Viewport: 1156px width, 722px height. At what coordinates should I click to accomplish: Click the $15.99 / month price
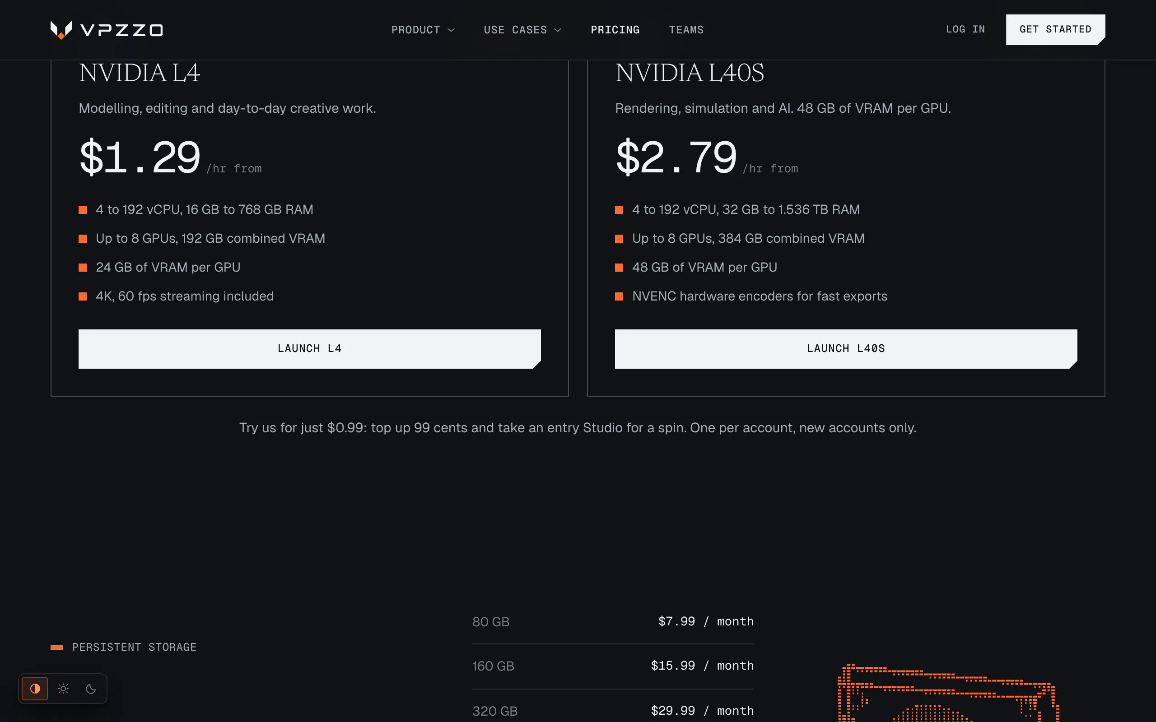tap(702, 666)
